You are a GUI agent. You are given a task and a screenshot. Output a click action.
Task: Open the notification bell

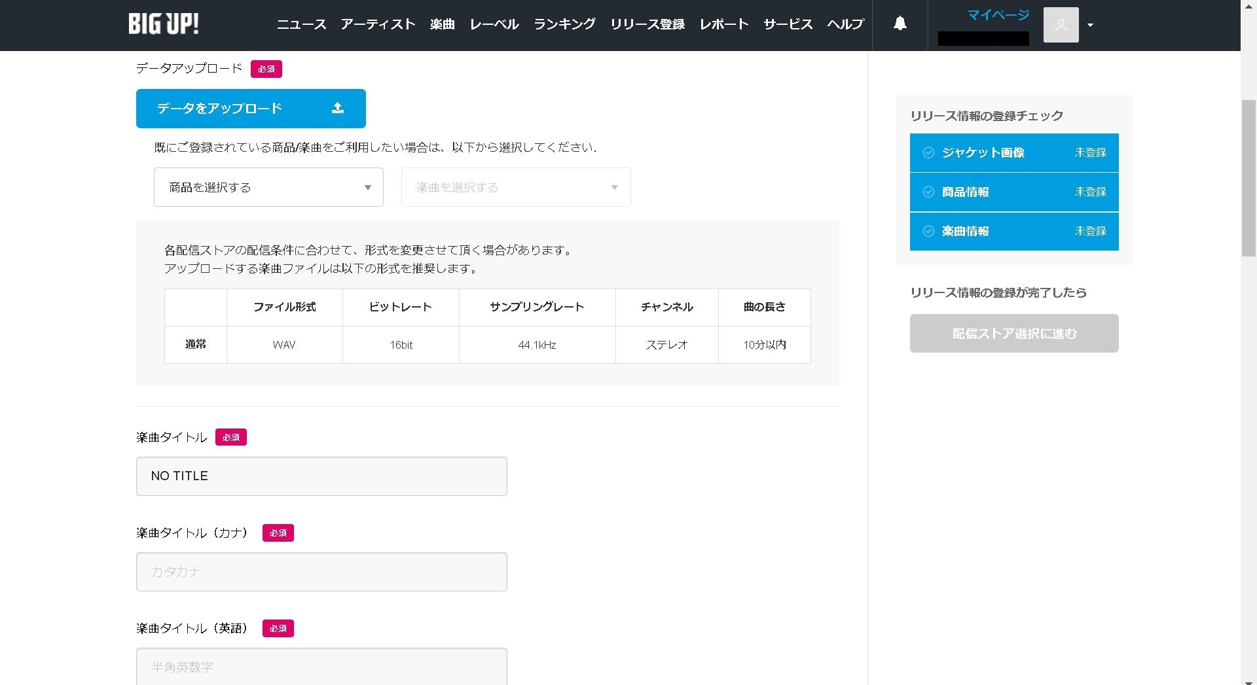tap(900, 24)
